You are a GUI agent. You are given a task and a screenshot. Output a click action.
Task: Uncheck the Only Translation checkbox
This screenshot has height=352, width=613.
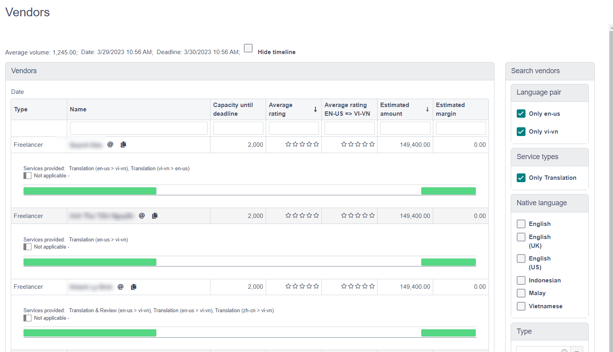(x=521, y=177)
